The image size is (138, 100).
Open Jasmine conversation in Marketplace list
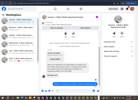[18, 21]
